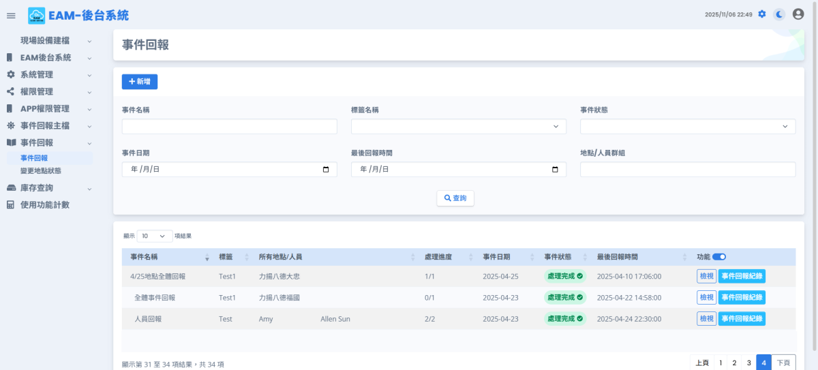Click the 事件名稱 text input field
Screen dimensions: 818x370
(x=229, y=127)
